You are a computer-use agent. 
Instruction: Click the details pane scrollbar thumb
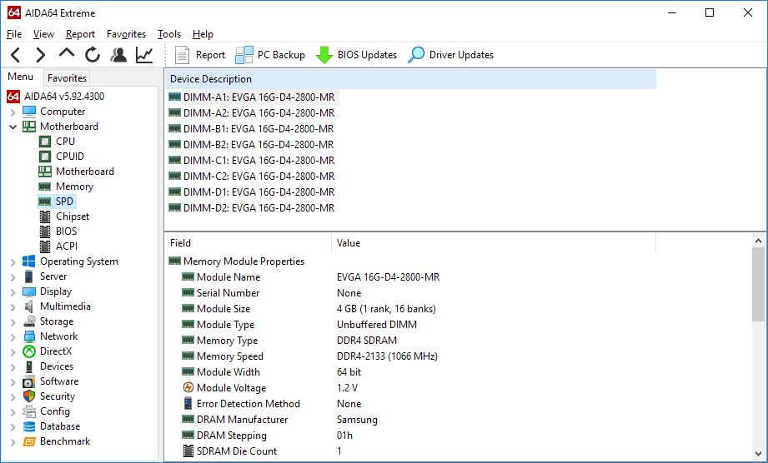pos(758,284)
